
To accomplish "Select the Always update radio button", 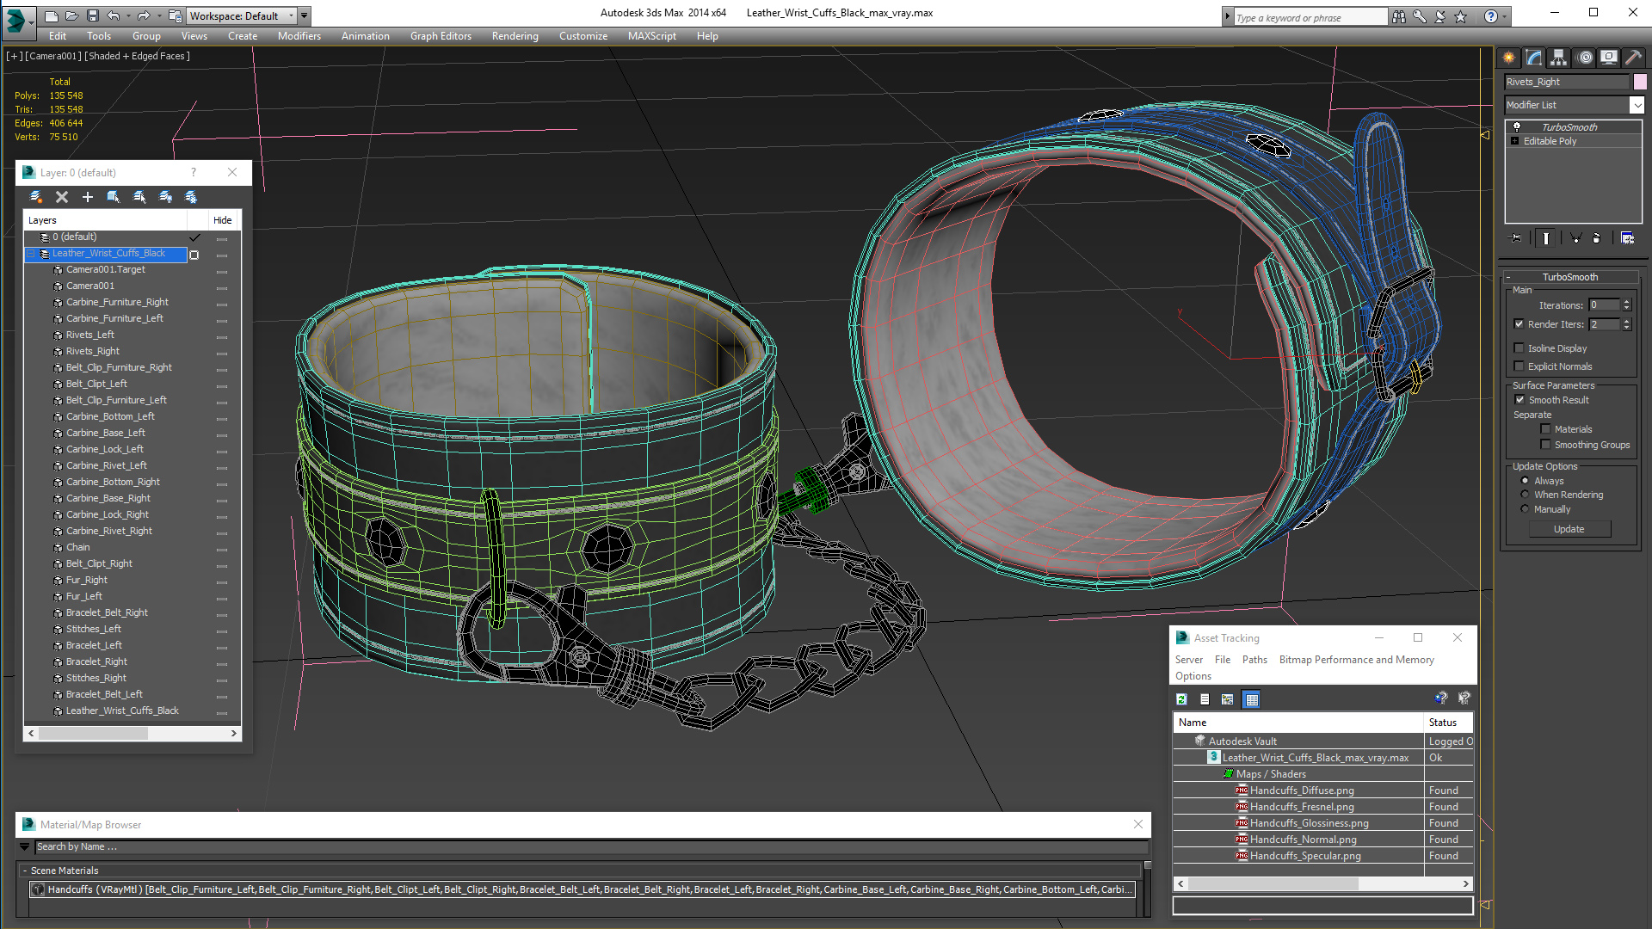I will [1526, 481].
